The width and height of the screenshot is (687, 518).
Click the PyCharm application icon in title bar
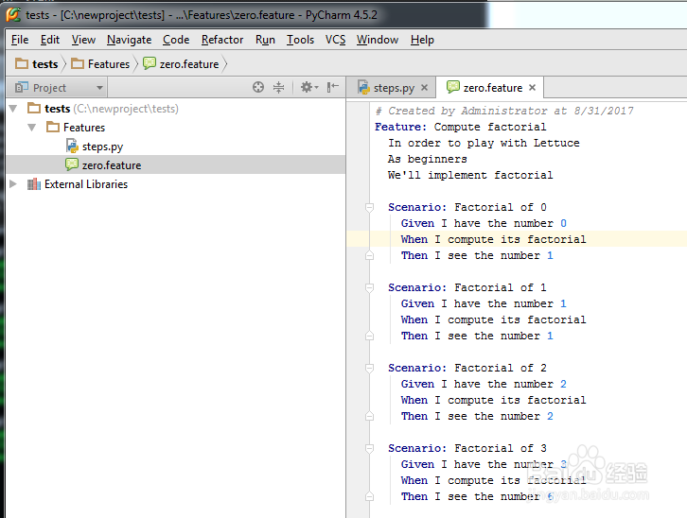(13, 14)
